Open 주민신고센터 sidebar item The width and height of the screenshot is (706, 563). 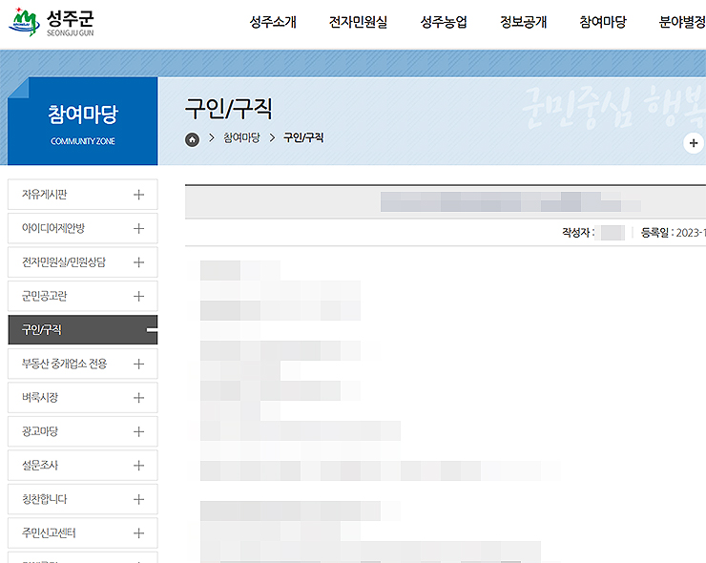click(x=83, y=532)
